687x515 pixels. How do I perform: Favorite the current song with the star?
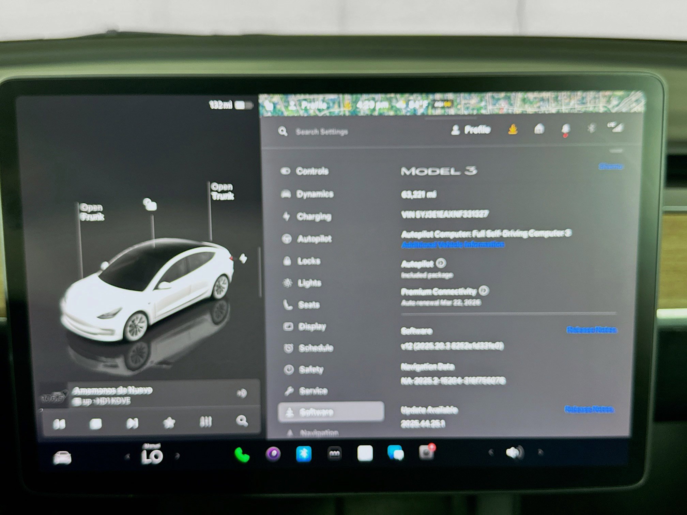pos(169,423)
